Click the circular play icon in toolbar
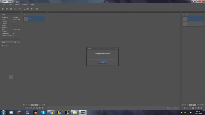The image size is (205, 115). [32, 9]
